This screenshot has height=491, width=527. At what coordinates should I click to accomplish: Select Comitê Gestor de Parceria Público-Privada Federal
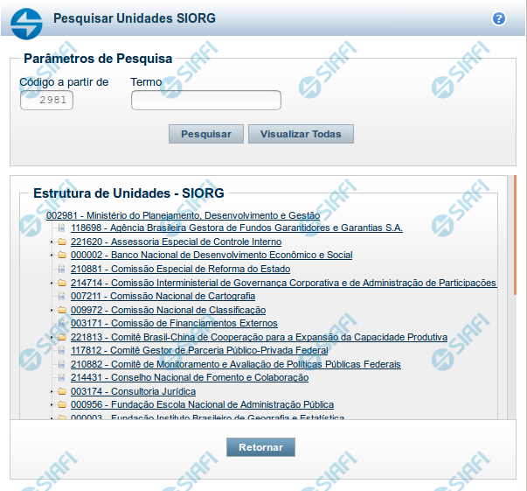tap(199, 351)
